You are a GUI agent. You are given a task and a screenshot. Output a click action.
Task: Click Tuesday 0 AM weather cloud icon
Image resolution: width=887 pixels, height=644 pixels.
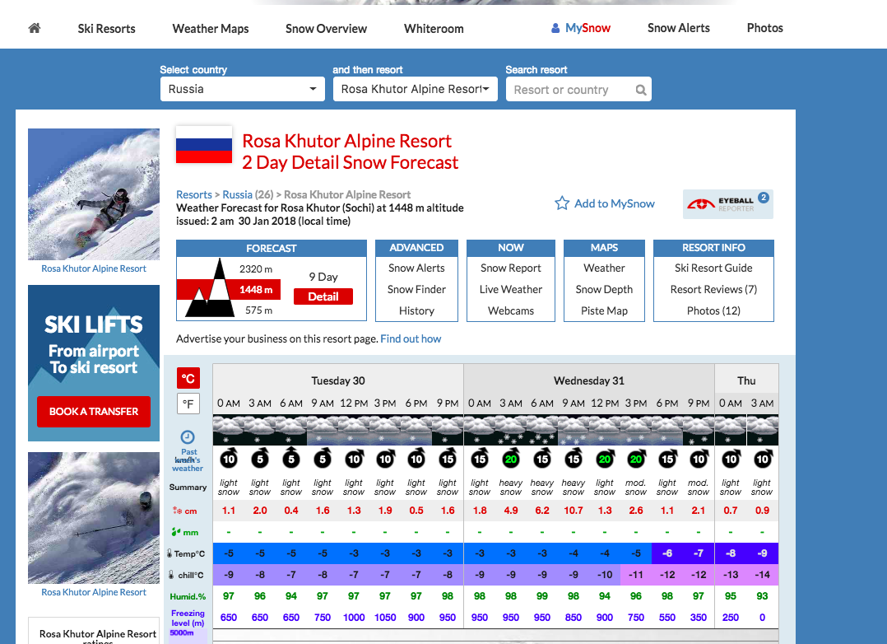(229, 431)
